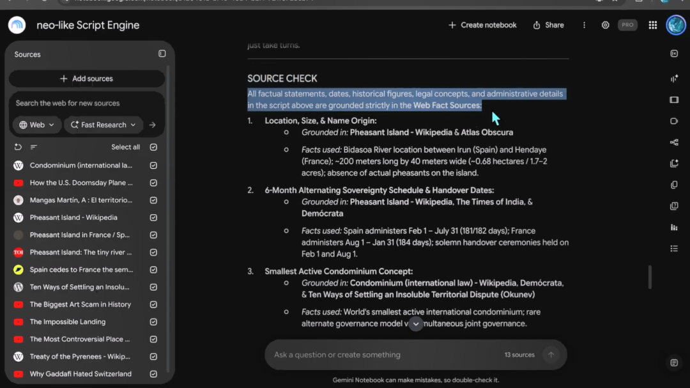Uncheck the Why Gaddafi Hated Switzerland source
The width and height of the screenshot is (690, 388).
153,374
